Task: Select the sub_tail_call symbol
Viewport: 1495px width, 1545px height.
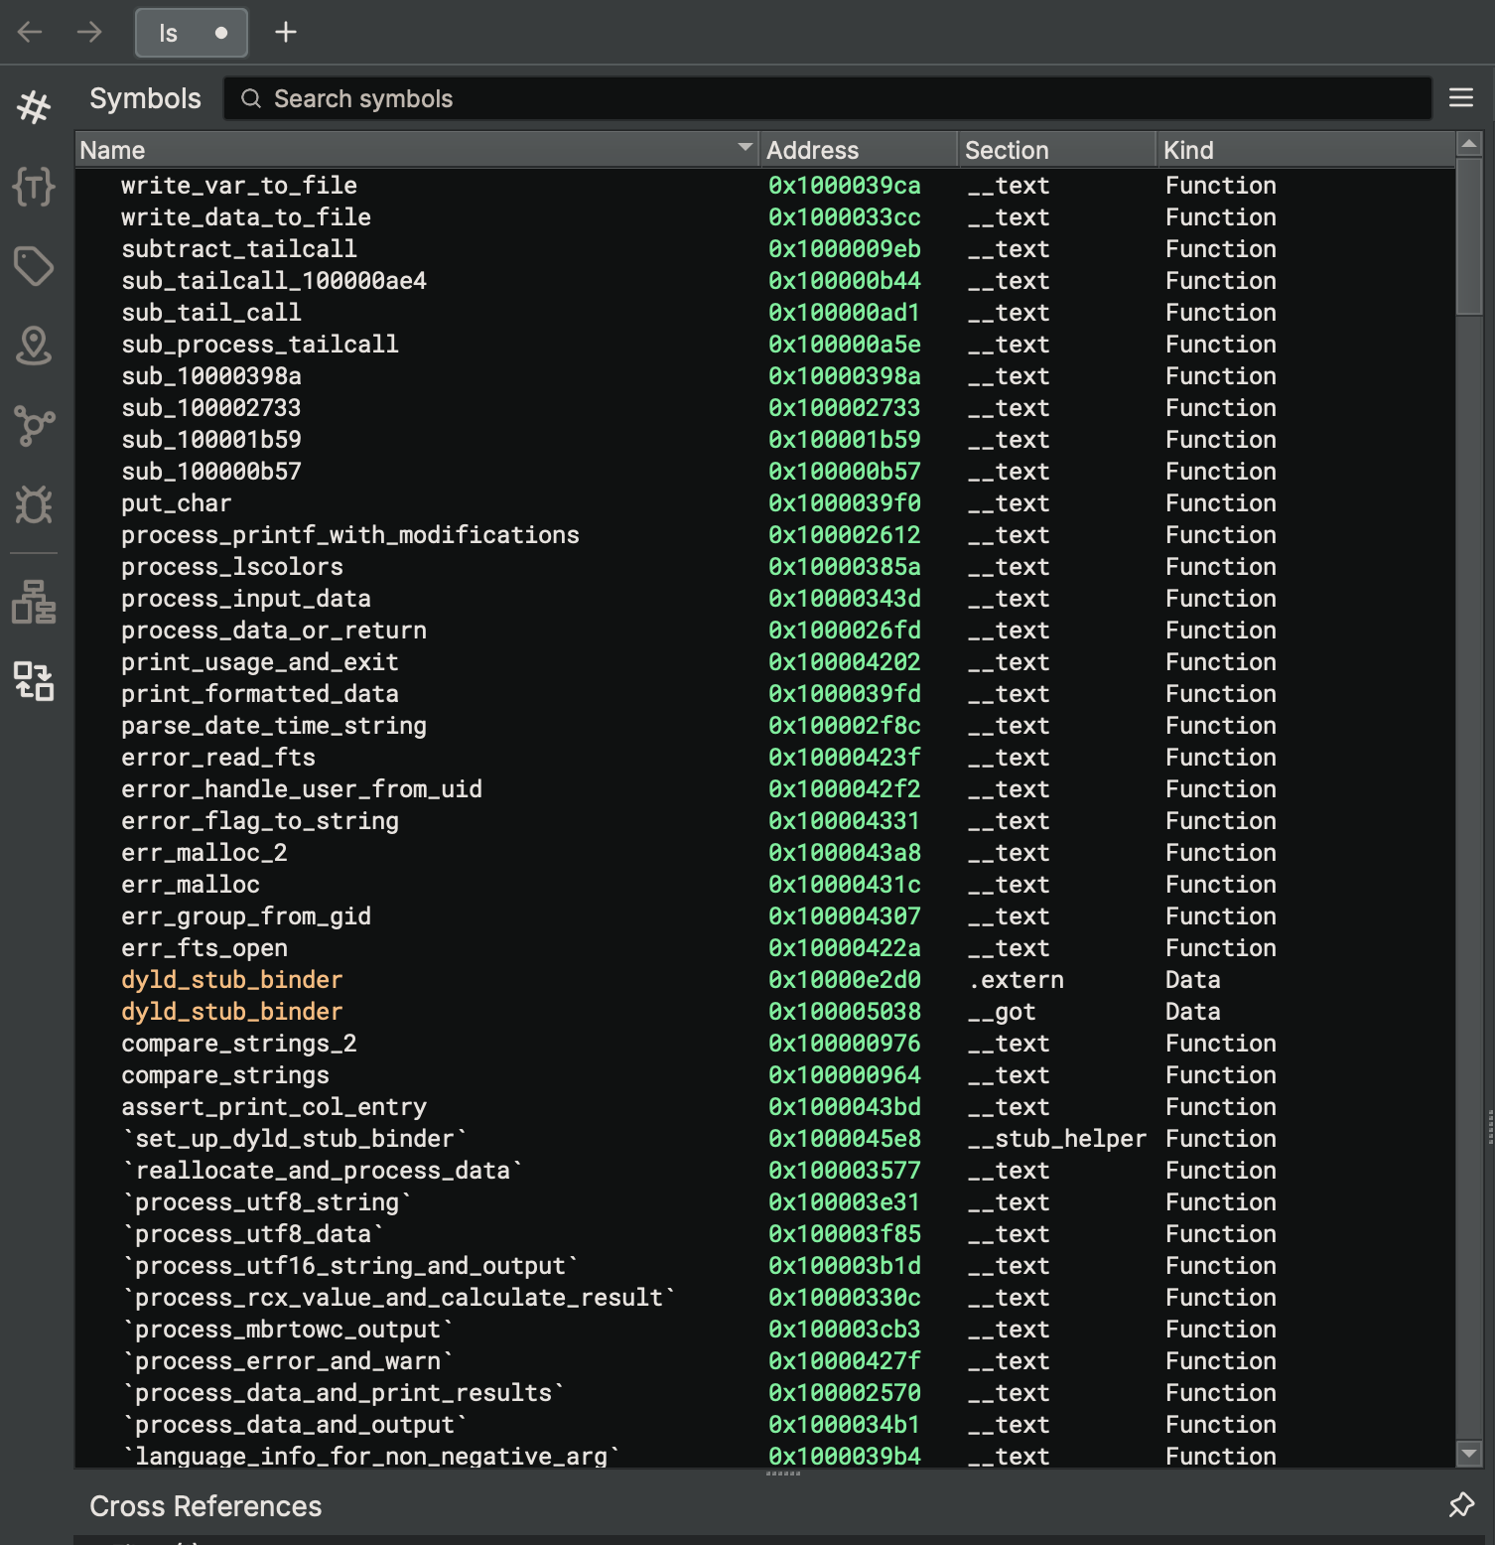Action: point(211,313)
